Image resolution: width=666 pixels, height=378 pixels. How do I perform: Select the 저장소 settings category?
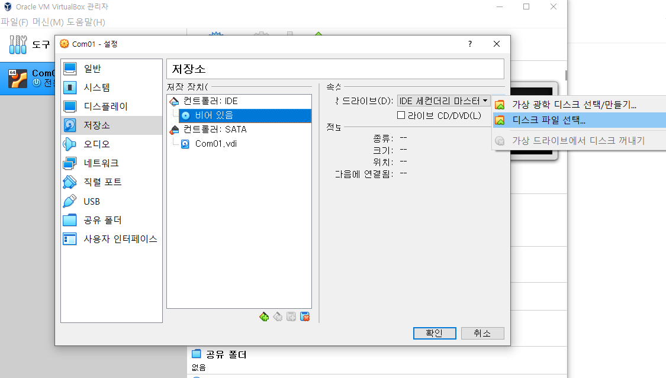click(x=111, y=125)
